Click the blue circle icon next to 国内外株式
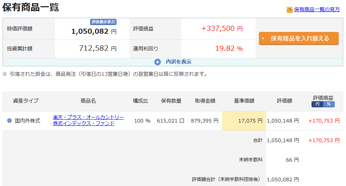The height and width of the screenshot is (186, 346). (9, 121)
